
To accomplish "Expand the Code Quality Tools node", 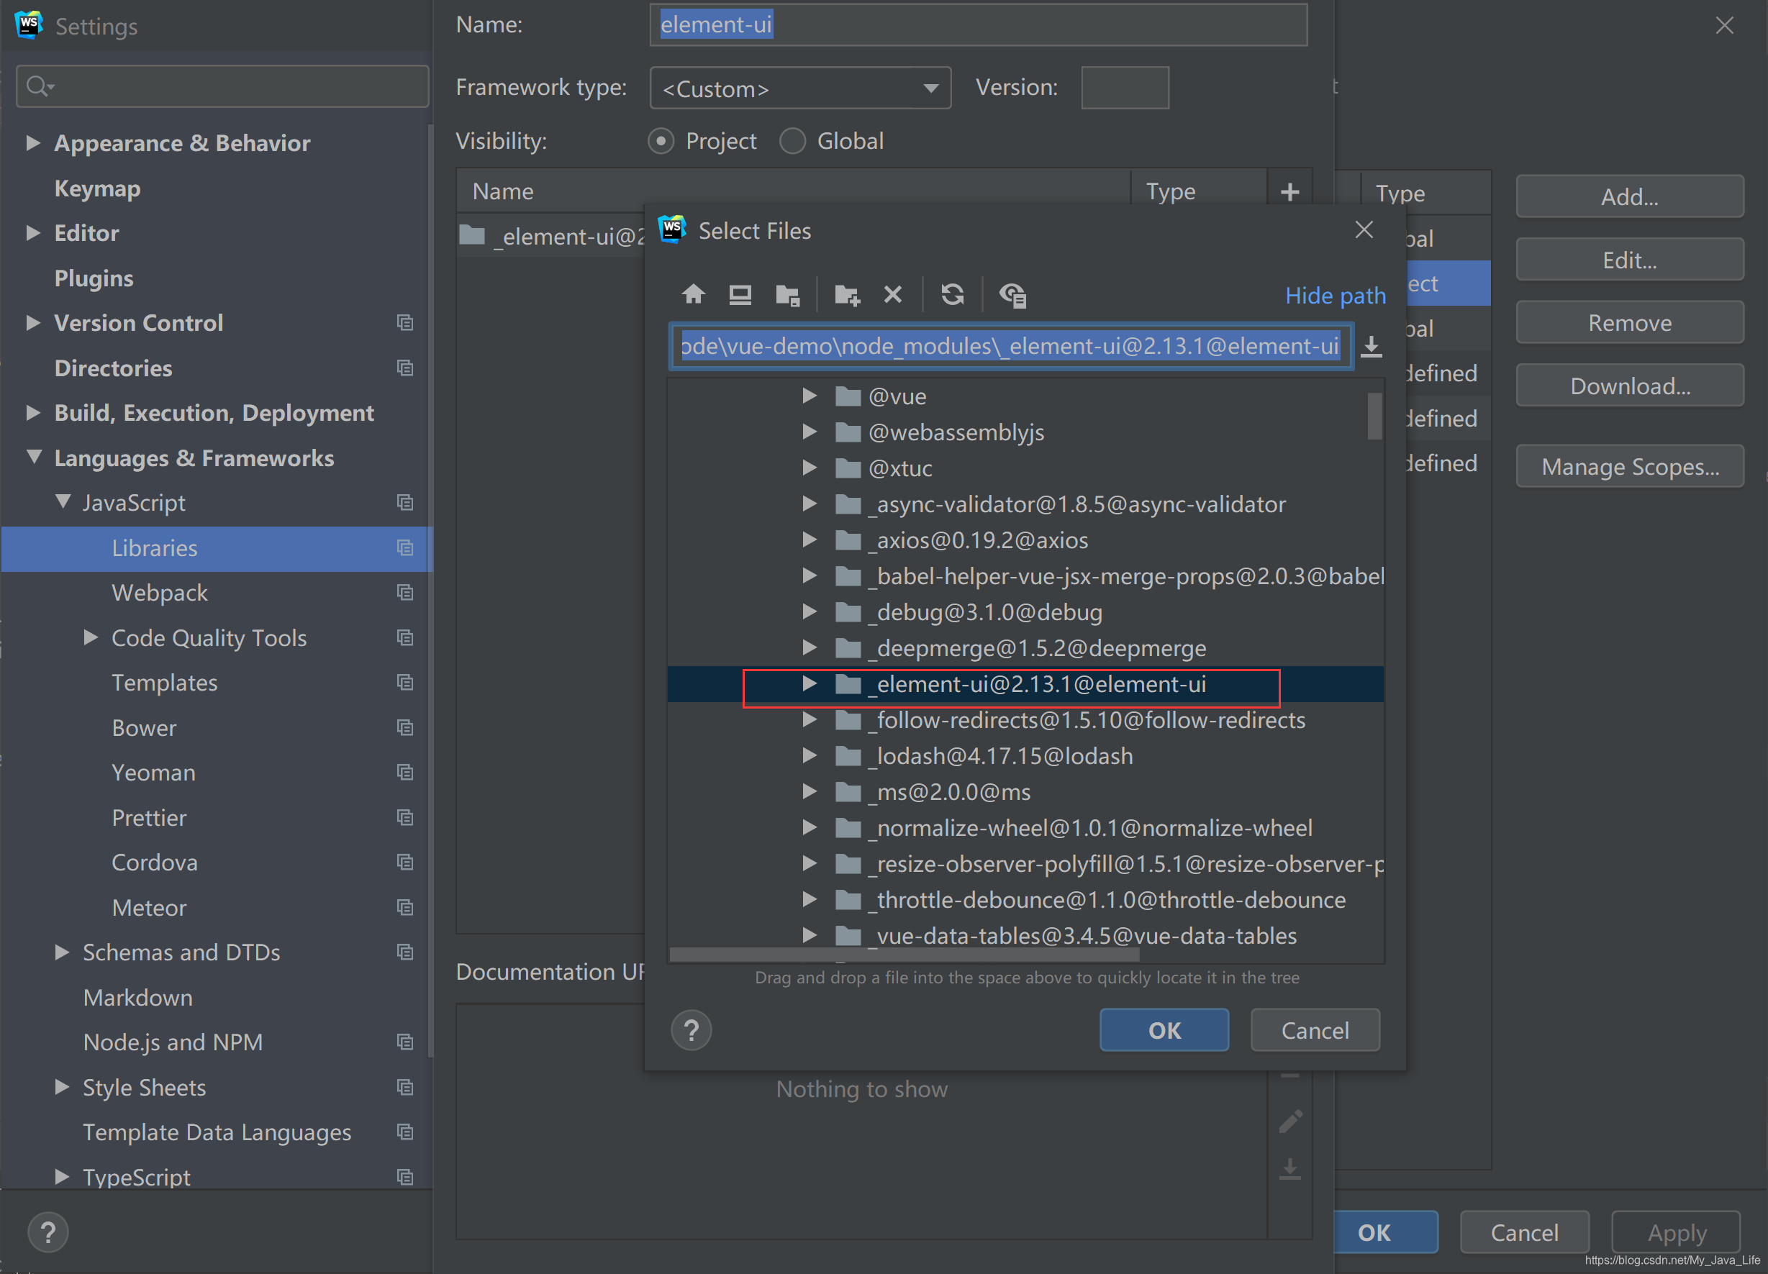I will tap(91, 637).
